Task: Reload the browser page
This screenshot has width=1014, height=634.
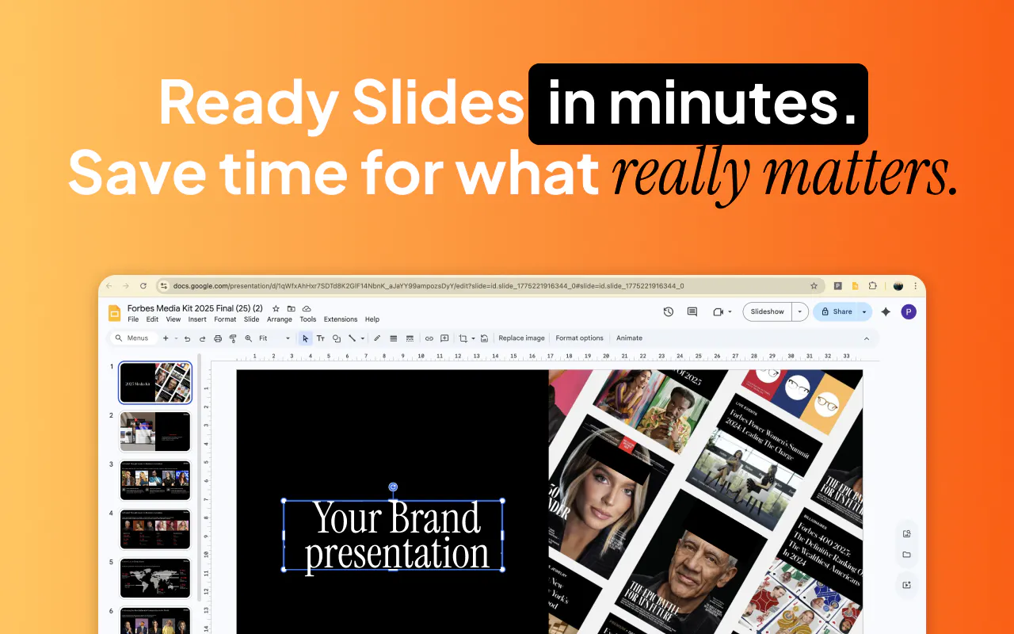Action: (143, 286)
